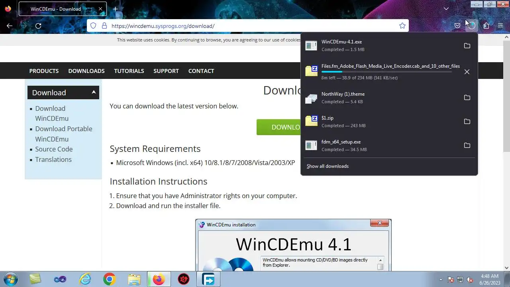Open tracking protection shield icon
The image size is (510, 287).
(93, 26)
